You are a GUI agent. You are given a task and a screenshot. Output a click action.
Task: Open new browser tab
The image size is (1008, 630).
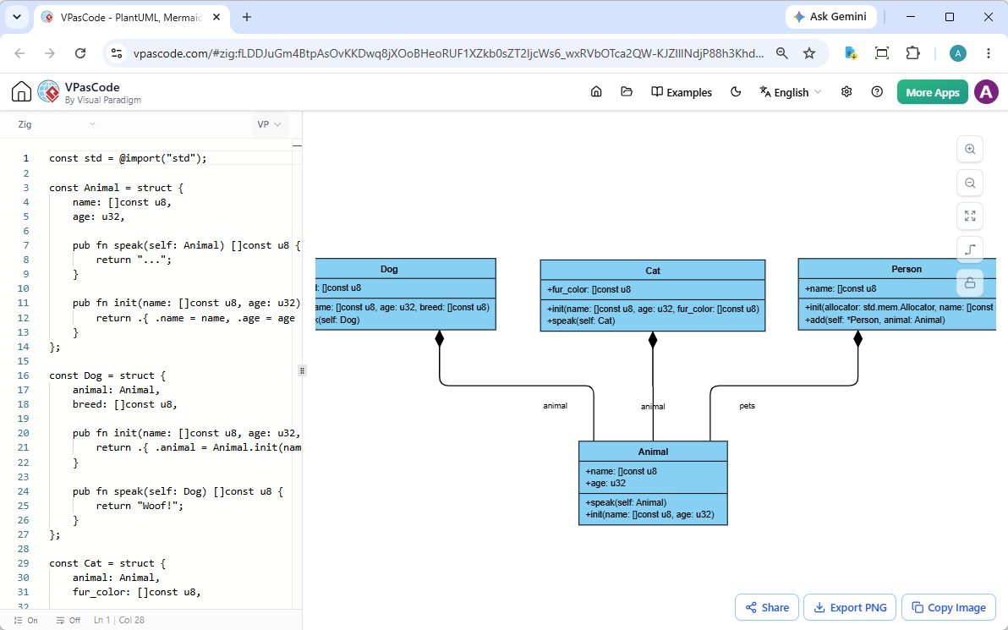tap(247, 18)
